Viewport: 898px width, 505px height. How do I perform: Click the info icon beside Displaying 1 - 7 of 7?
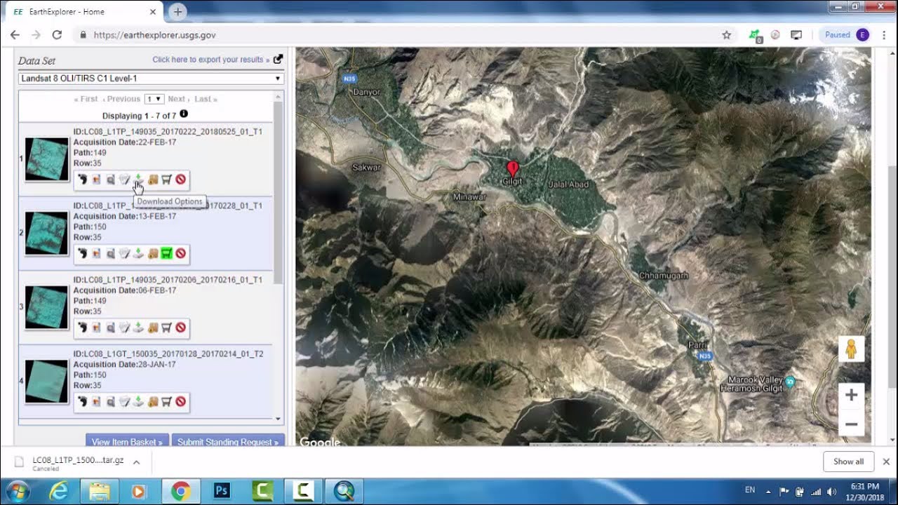point(184,114)
